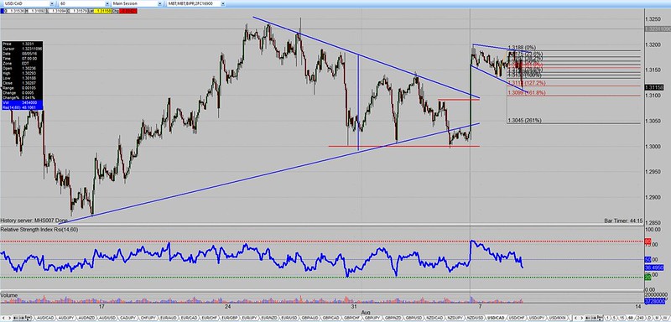Select the active USD/CAD tab

pyautogui.click(x=496, y=318)
